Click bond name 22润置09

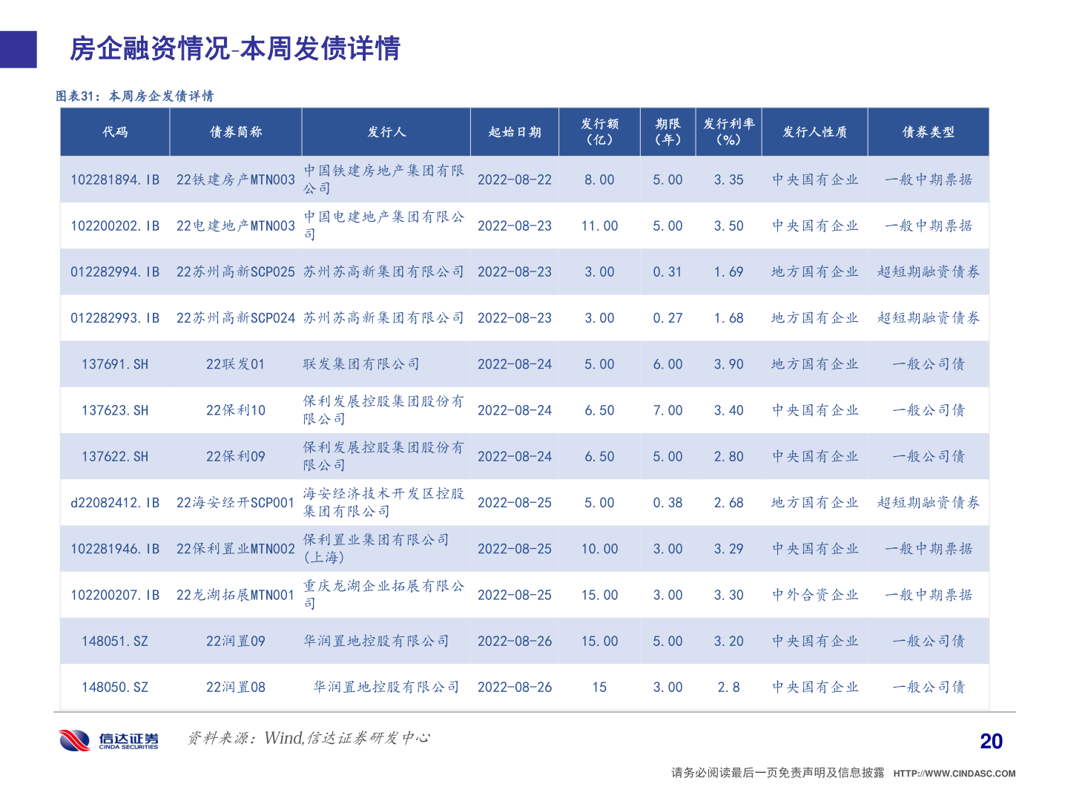click(x=236, y=641)
